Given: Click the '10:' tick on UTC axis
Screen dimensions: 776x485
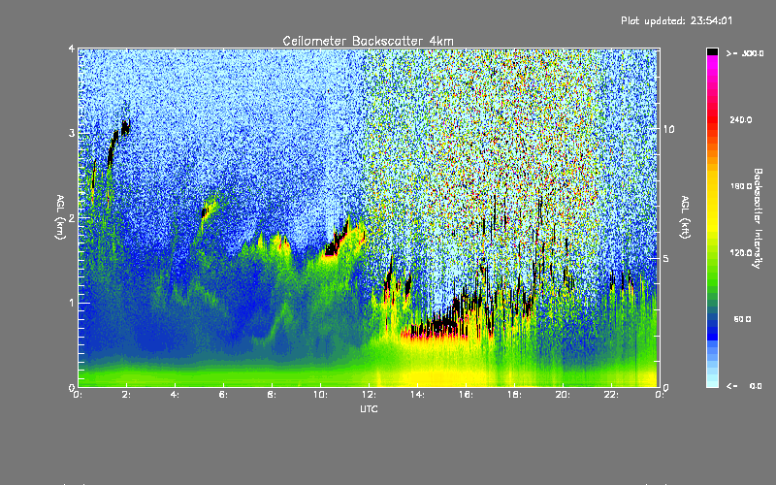Looking at the screenshot, I should pos(320,395).
